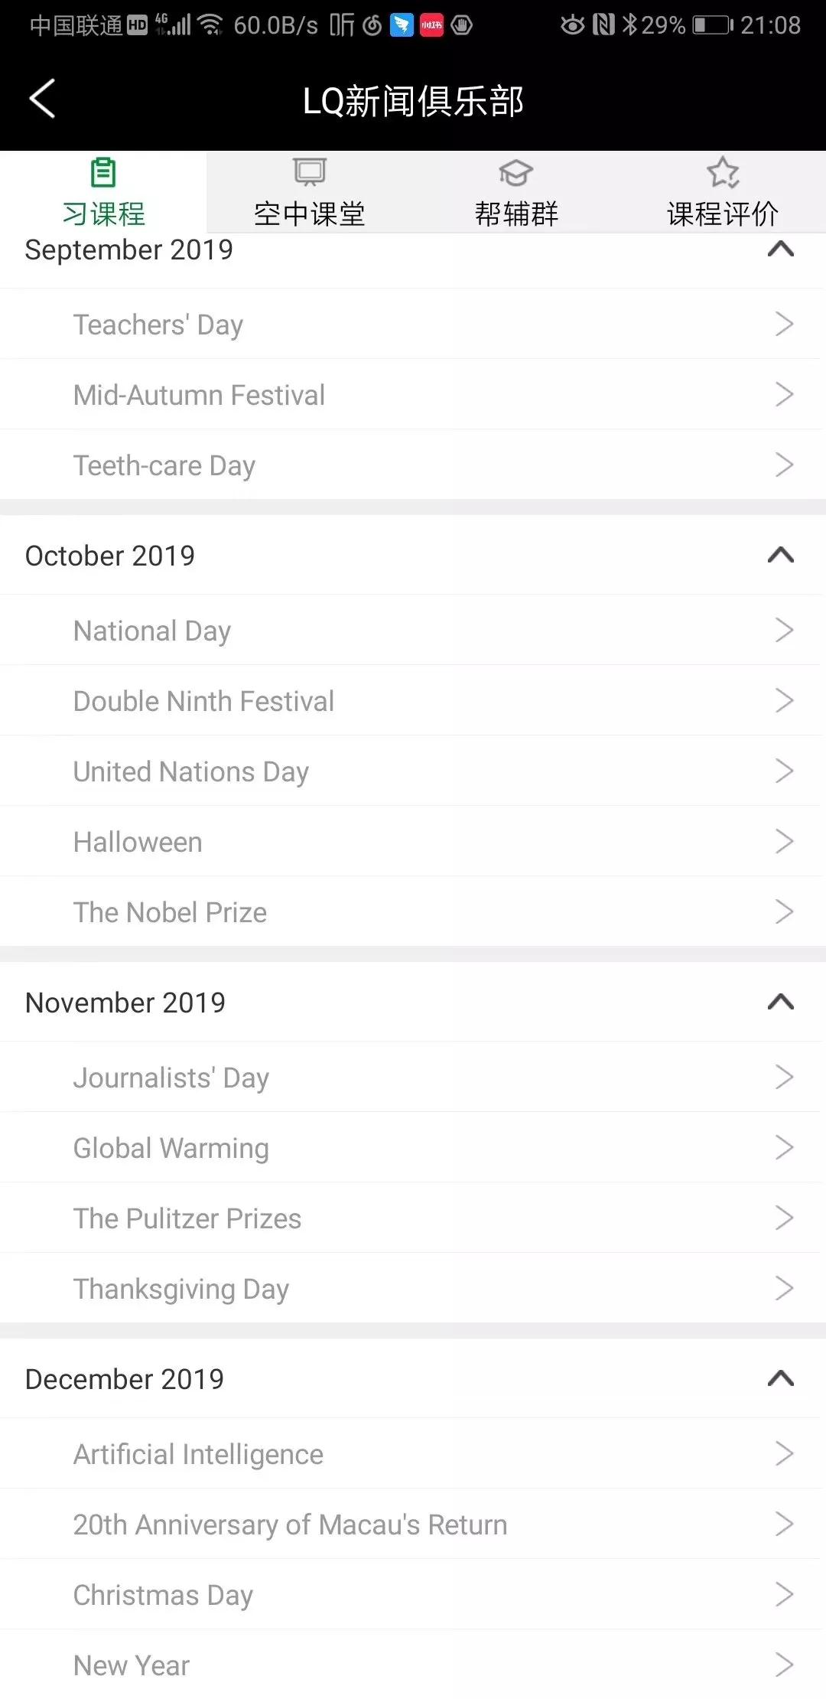Collapse the December 2019 section
The image size is (826, 1699).
pyautogui.click(x=781, y=1378)
